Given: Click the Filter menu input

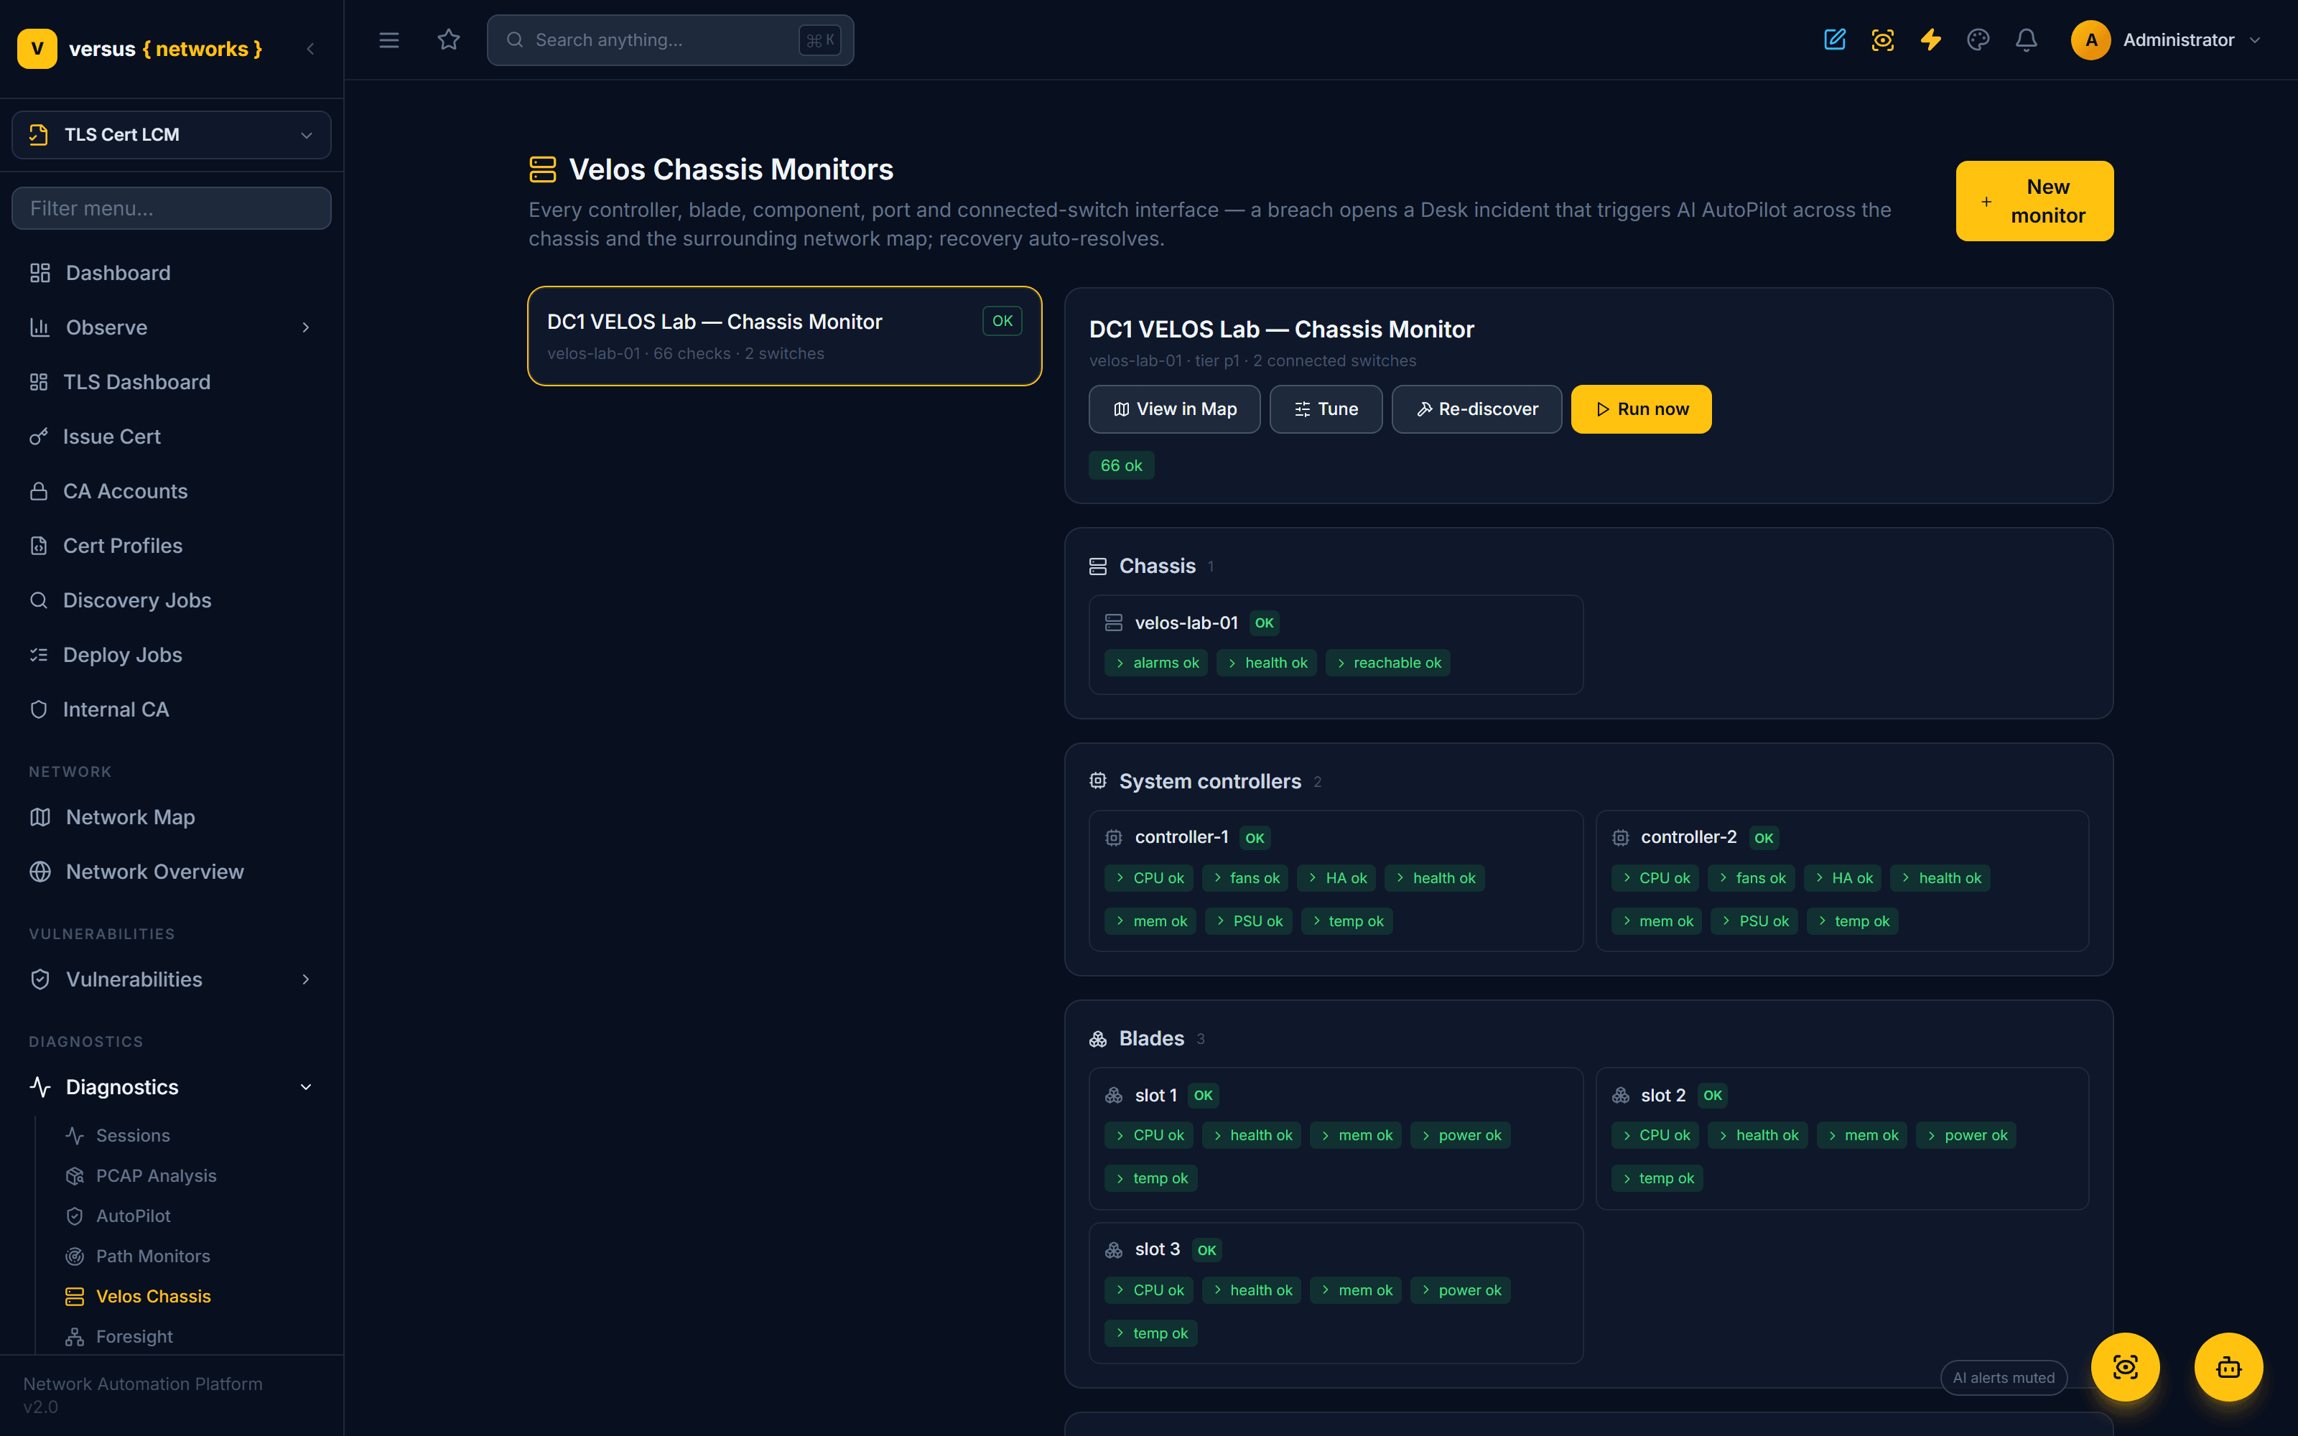Looking at the screenshot, I should tap(171, 208).
